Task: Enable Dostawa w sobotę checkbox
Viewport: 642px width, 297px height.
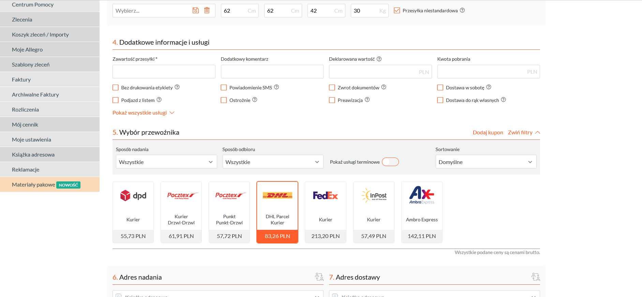Action: (440, 88)
